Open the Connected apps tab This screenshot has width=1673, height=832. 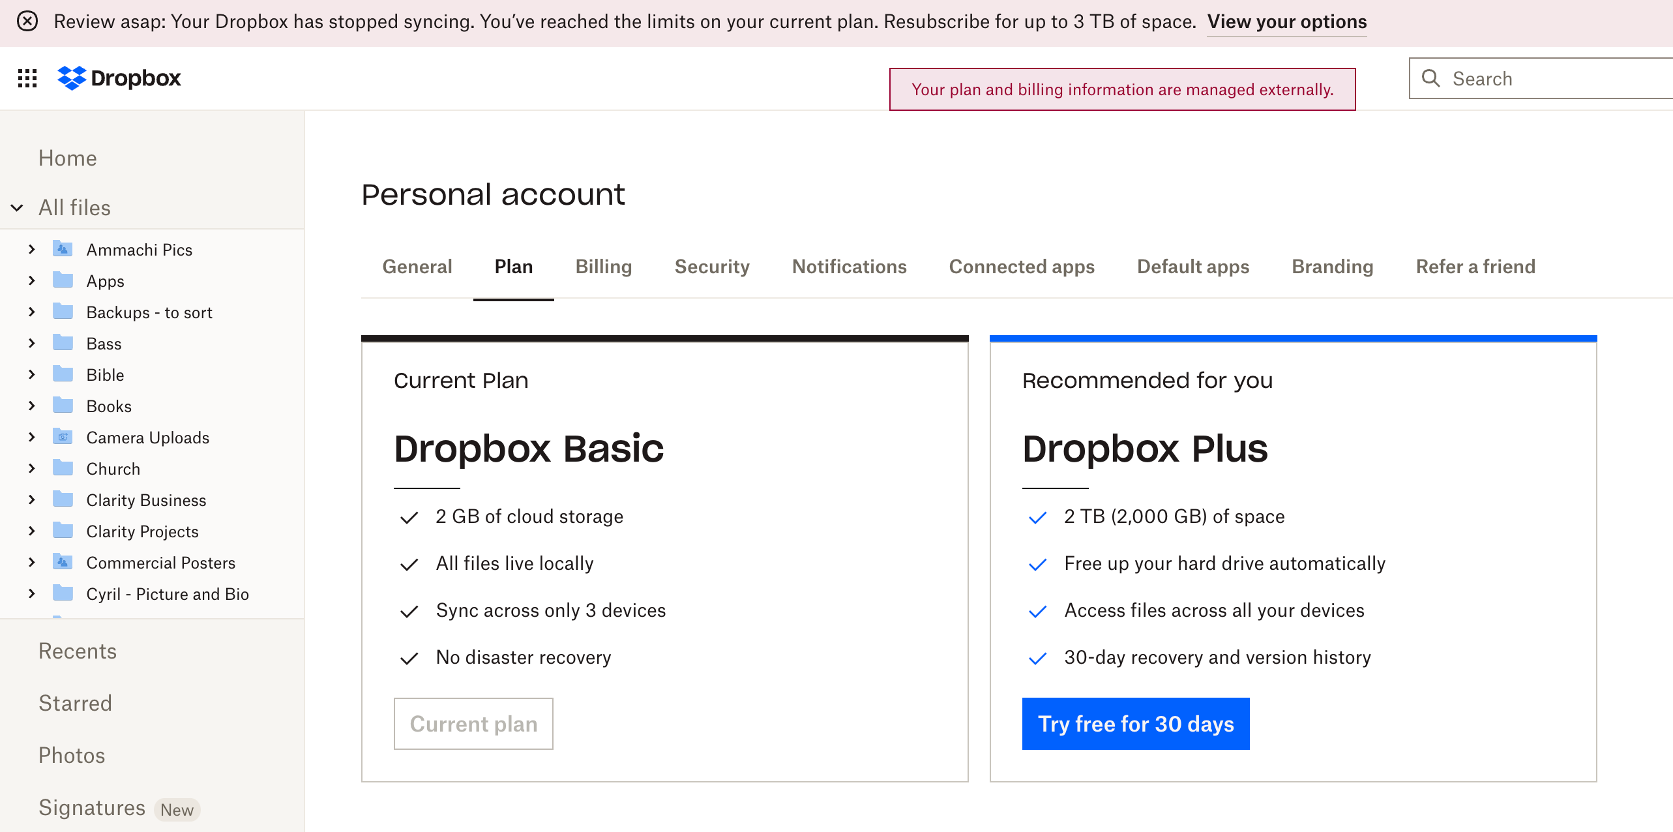coord(1022,267)
